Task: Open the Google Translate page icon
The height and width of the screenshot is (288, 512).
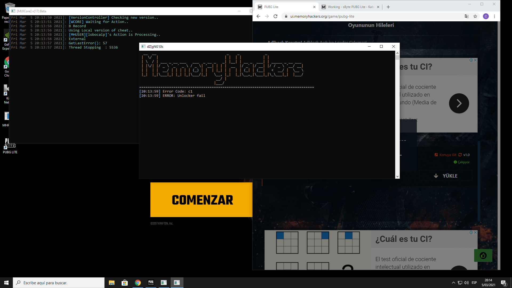Action: point(467,16)
